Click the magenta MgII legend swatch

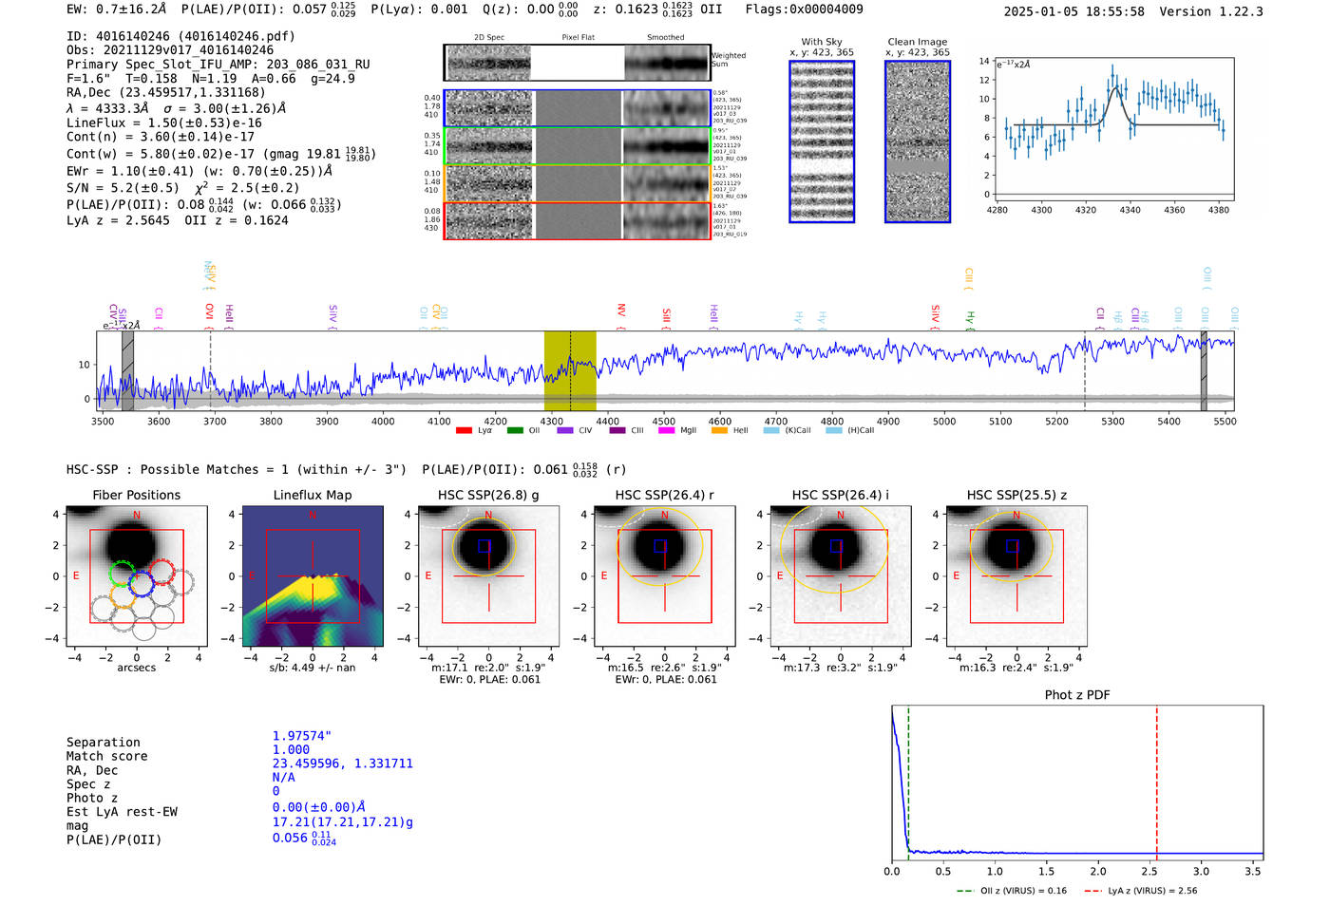coord(666,430)
